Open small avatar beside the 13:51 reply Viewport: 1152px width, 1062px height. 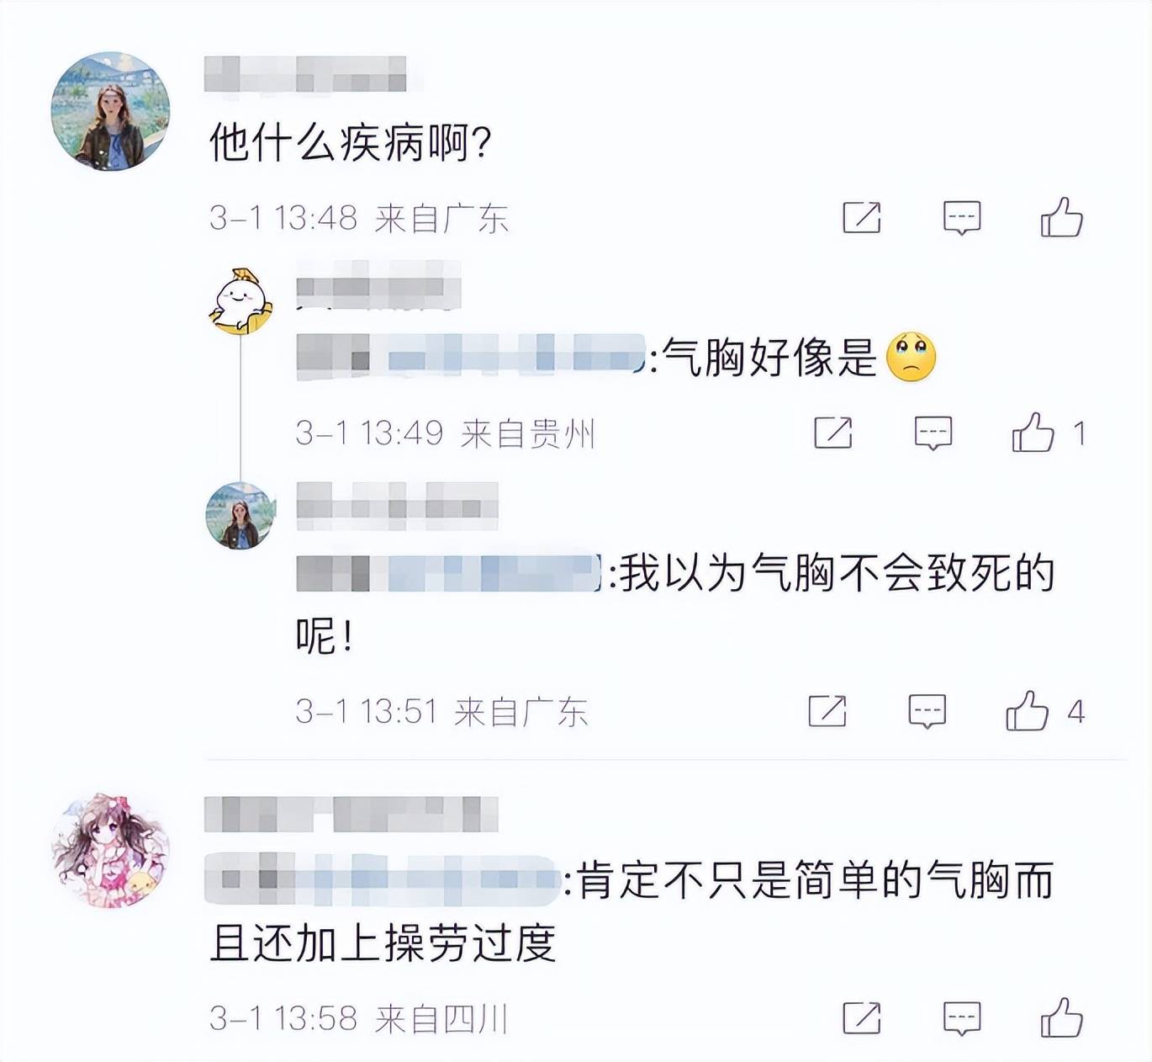tap(240, 516)
